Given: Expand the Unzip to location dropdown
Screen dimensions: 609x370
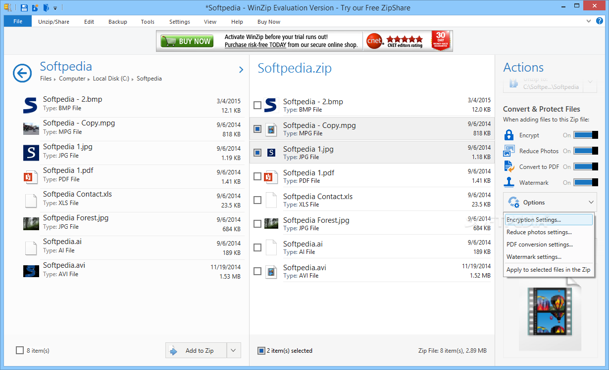Looking at the screenshot, I should 590,83.
